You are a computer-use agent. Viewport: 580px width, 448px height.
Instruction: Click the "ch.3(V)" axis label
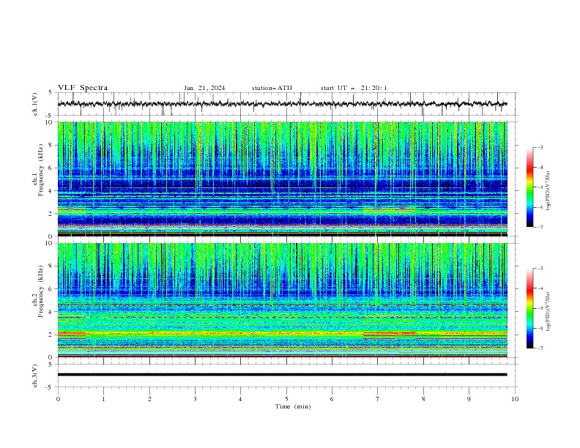[35, 376]
